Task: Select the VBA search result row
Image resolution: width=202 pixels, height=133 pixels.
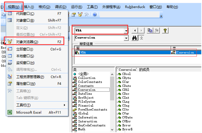Action: [138, 52]
